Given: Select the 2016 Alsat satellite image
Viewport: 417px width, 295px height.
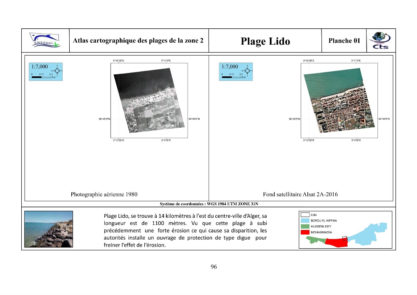Looking at the screenshot, I should [x=339, y=100].
